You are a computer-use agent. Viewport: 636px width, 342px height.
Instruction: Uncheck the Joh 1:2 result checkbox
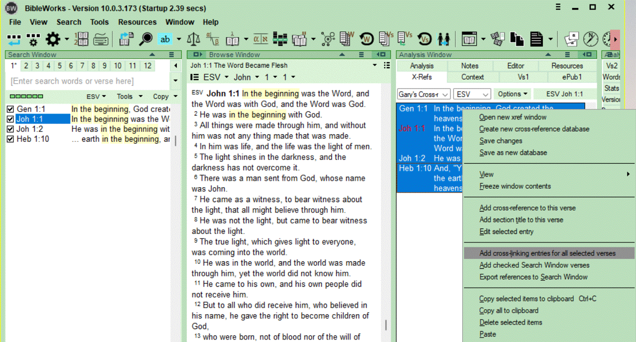(10, 129)
